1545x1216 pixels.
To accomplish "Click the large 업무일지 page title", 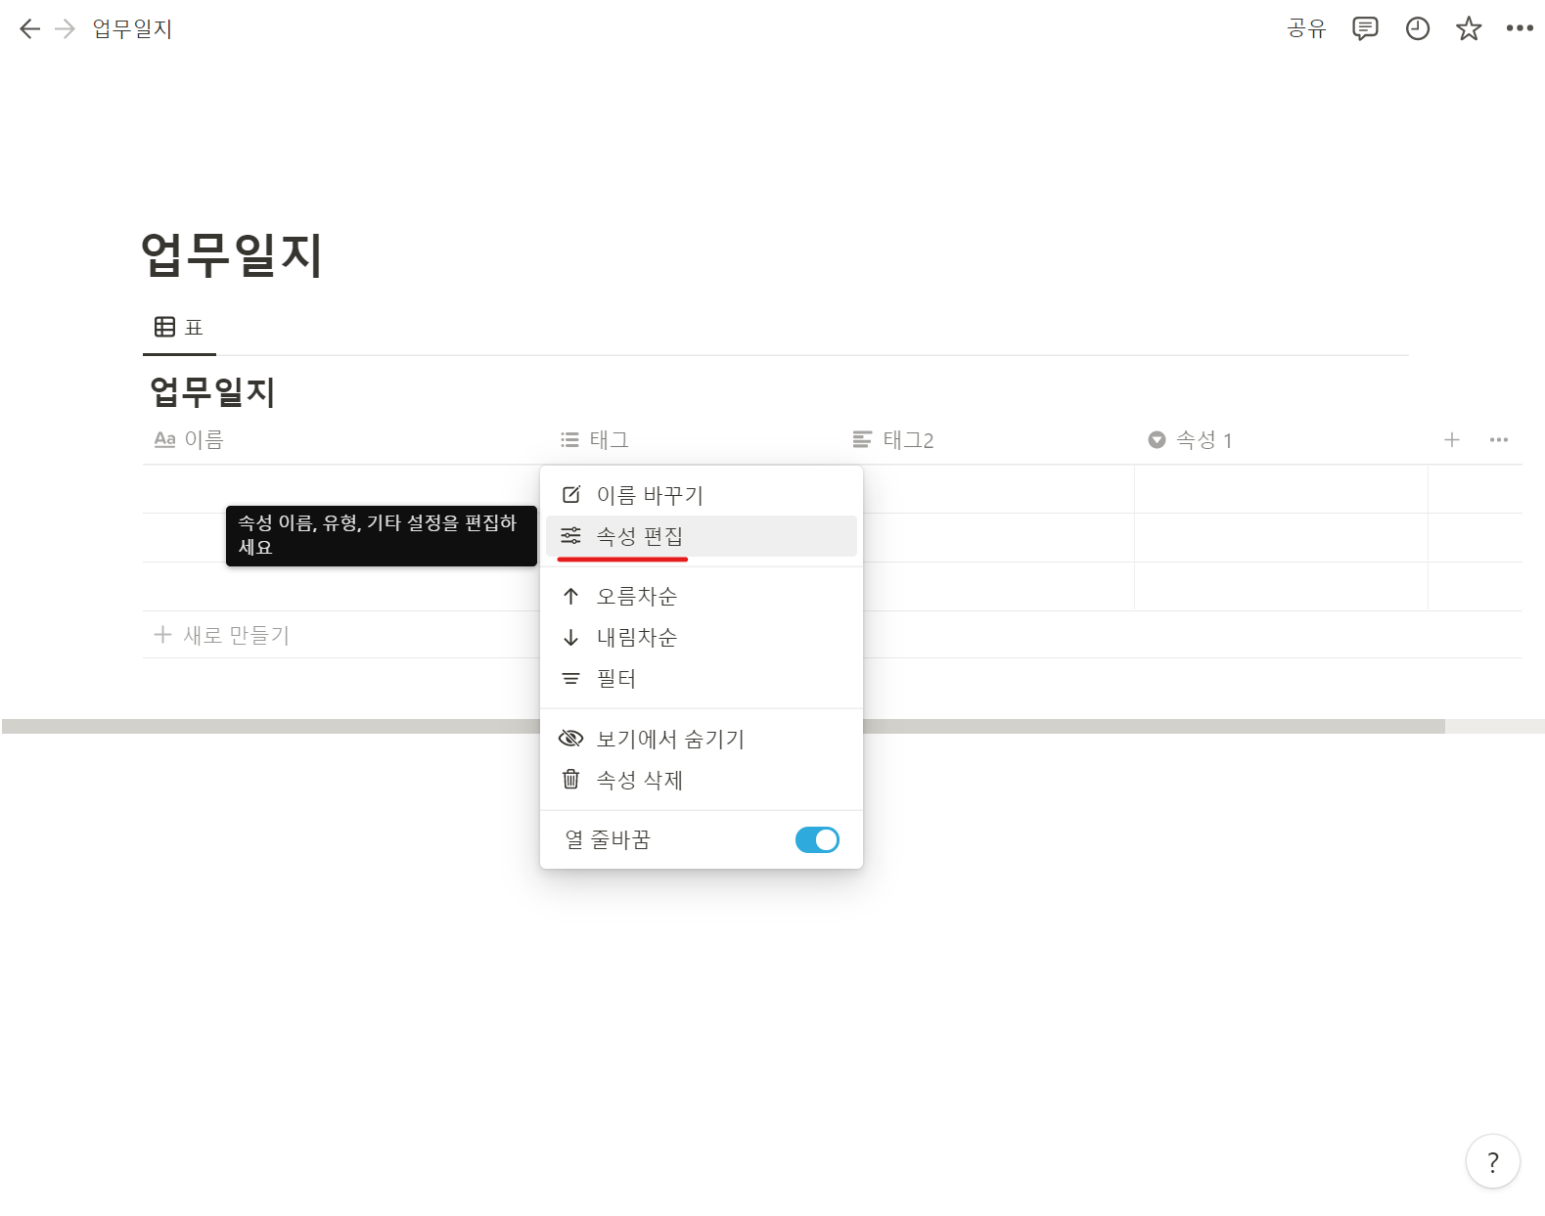I will point(232,255).
